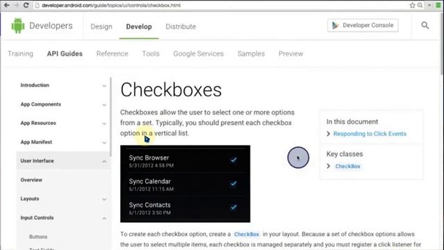Image resolution: width=444 pixels, height=250 pixels.
Task: Expand the Layouts chevron
Action: 104,199
